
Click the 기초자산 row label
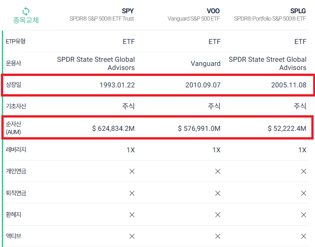(16, 106)
